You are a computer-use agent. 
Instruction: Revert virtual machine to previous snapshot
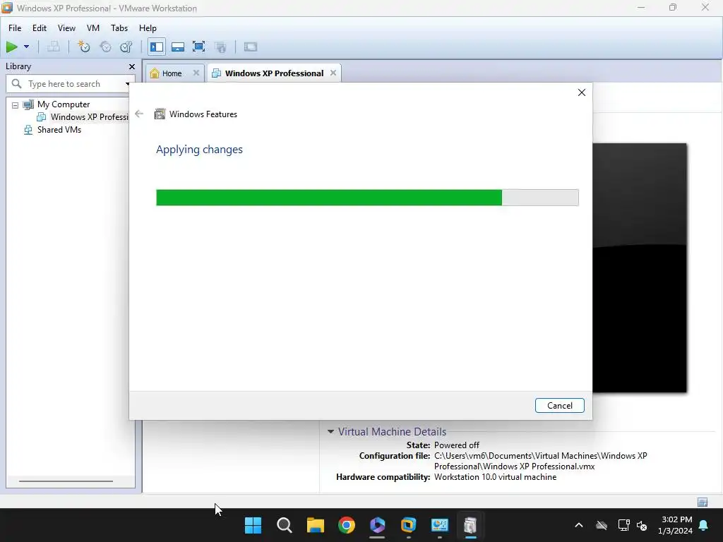(106, 47)
